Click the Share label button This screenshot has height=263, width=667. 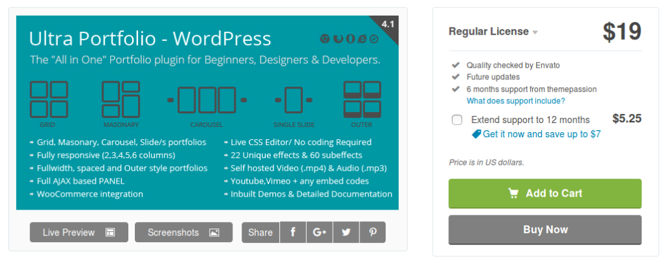point(261,232)
